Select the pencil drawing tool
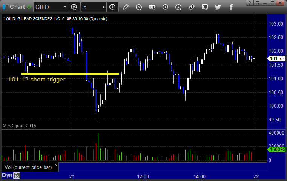The image size is (287, 181). coord(126,7)
